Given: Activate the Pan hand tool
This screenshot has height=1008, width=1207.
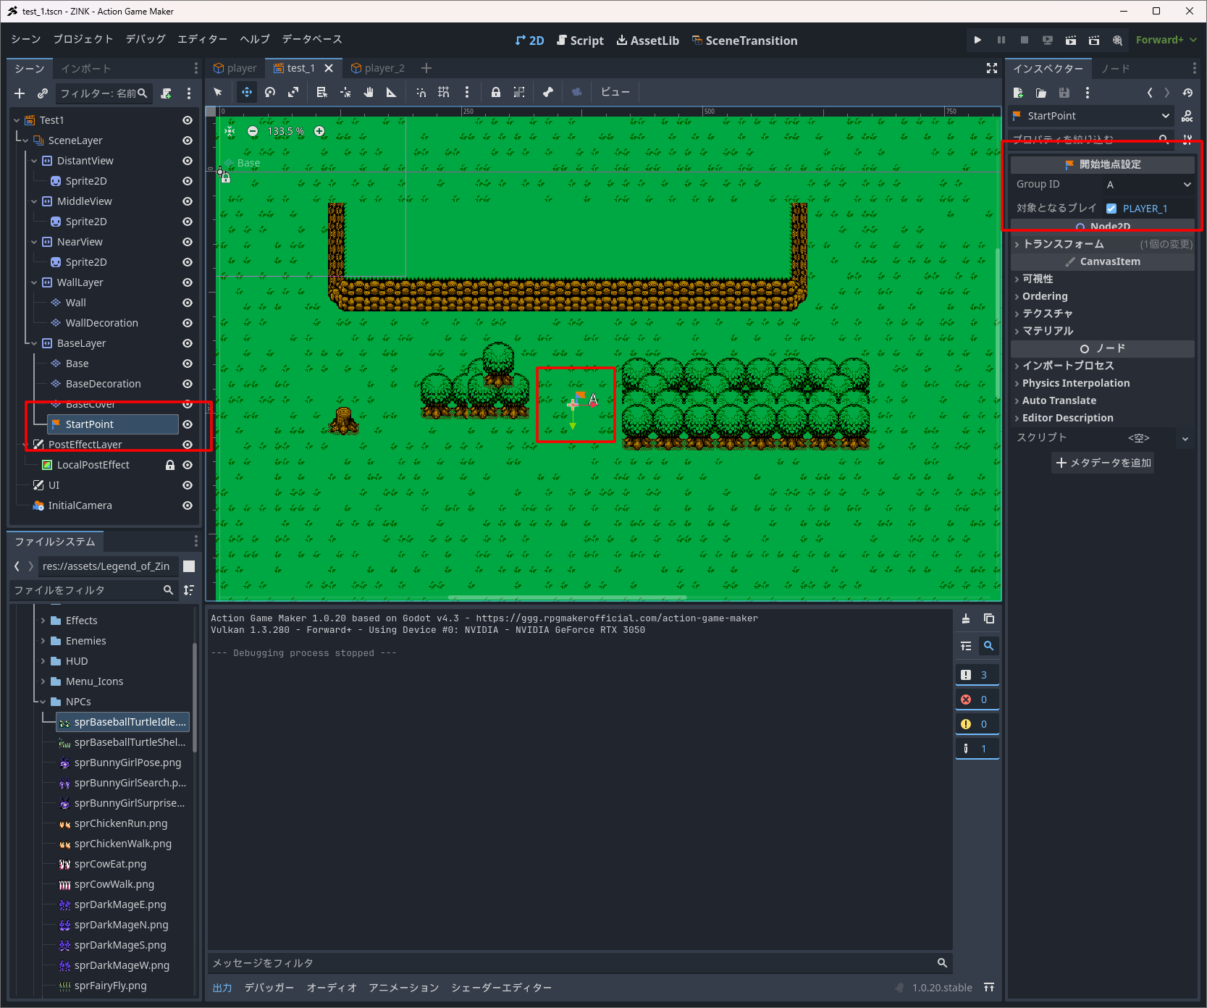Looking at the screenshot, I should [369, 92].
